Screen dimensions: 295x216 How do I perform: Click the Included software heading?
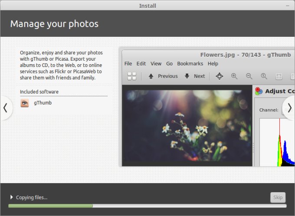(39, 92)
